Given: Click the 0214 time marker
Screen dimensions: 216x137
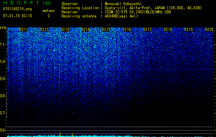Looking at the screenshot, I should pos(86,29).
